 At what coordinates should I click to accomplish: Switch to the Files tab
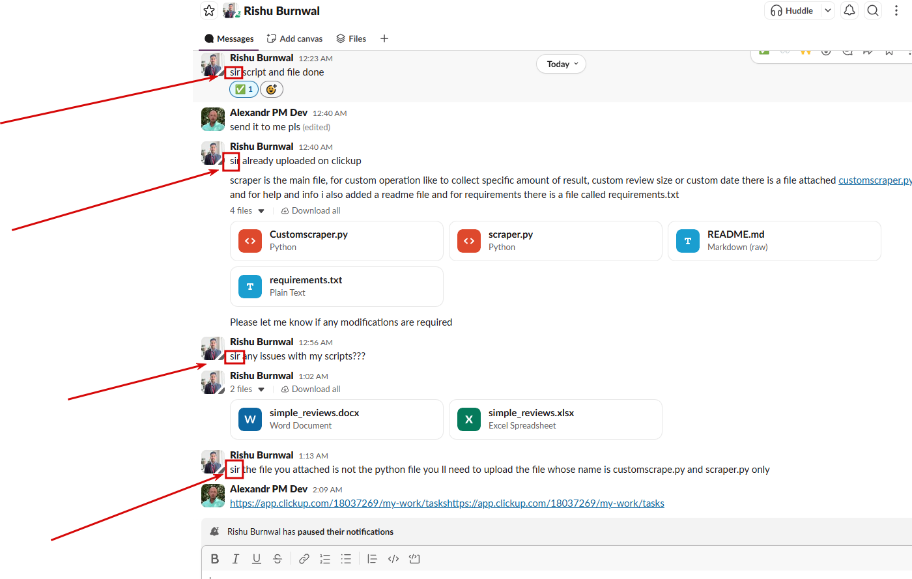(x=351, y=38)
